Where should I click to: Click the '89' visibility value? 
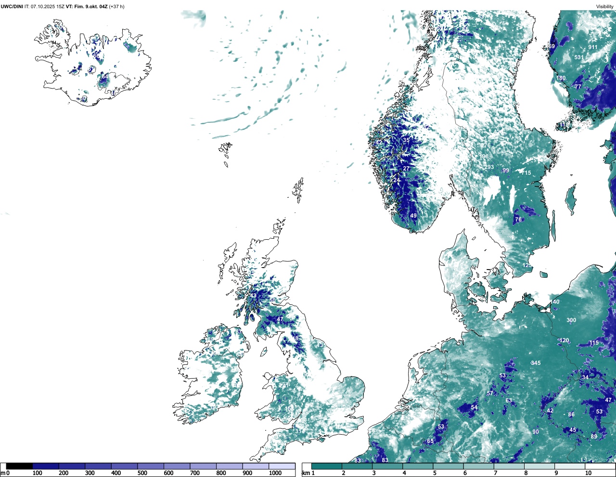(x=594, y=437)
